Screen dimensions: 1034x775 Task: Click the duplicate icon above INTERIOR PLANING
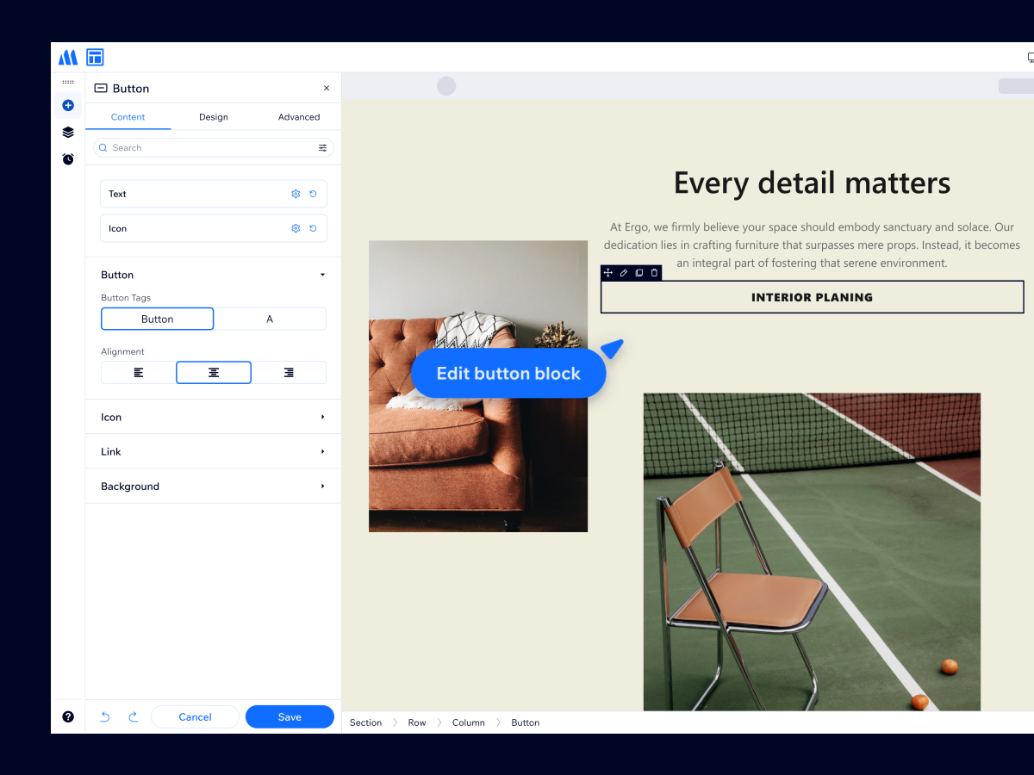pos(638,272)
